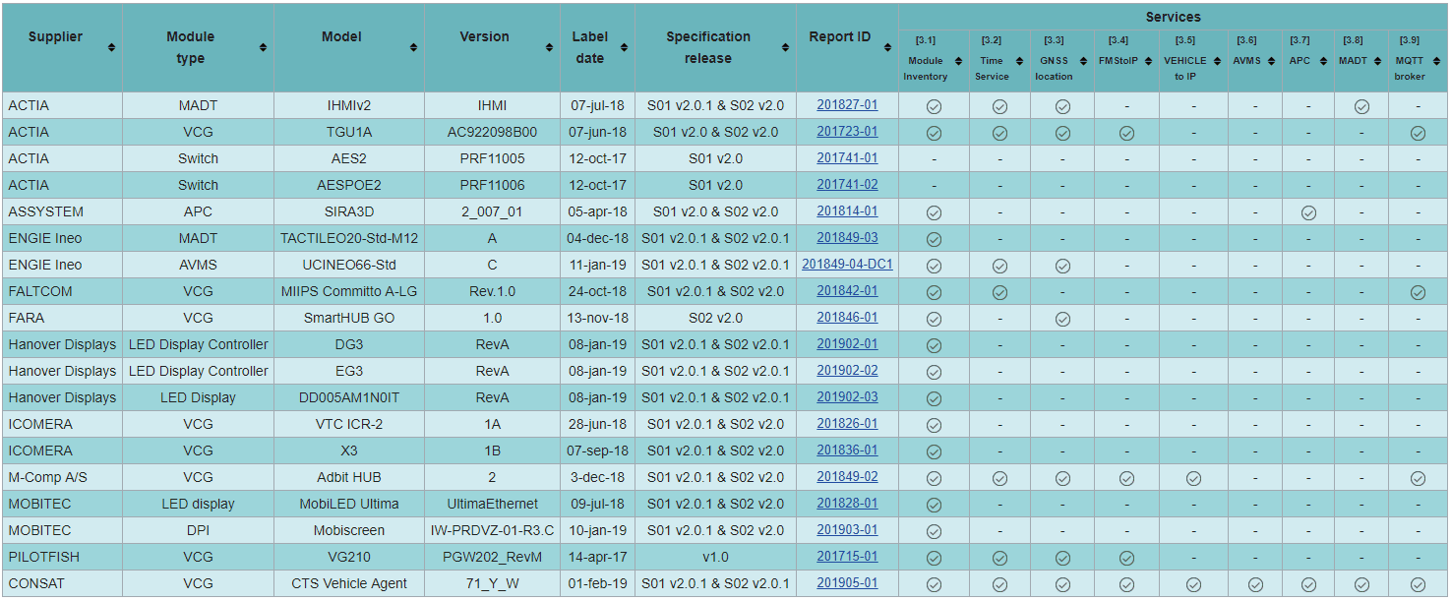1451x601 pixels.
Task: Click FMStoIP checkmark in TGU1A row
Action: tap(1127, 133)
